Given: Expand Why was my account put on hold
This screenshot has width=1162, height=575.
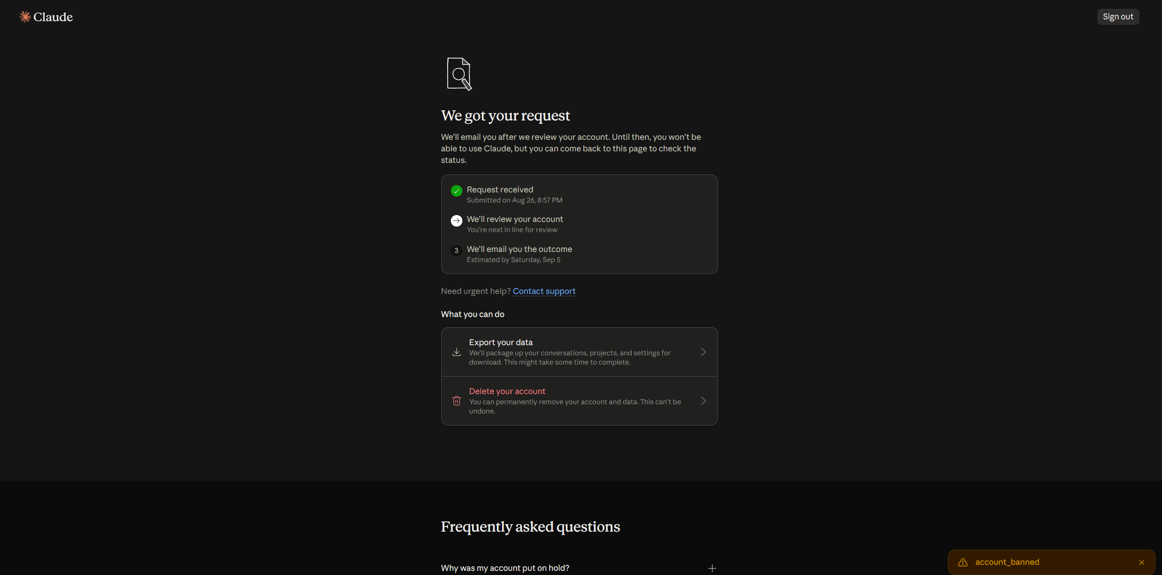Looking at the screenshot, I should click(x=579, y=568).
